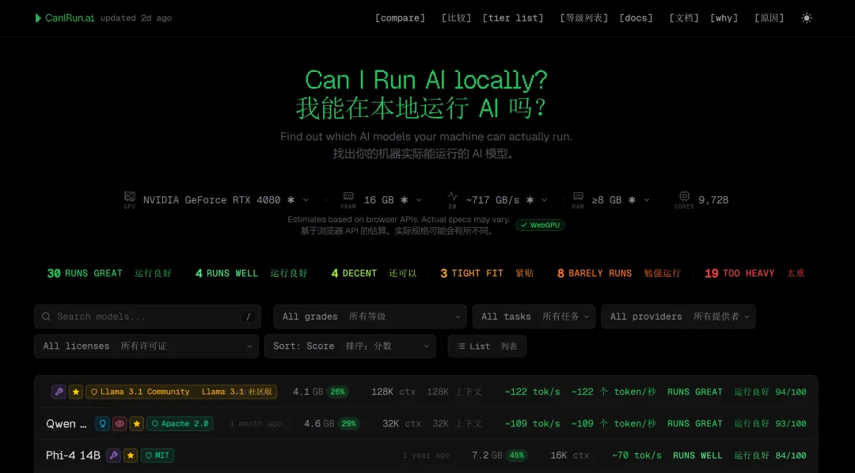855x473 pixels.
Task: Open the All providers dropdown
Action: point(678,316)
